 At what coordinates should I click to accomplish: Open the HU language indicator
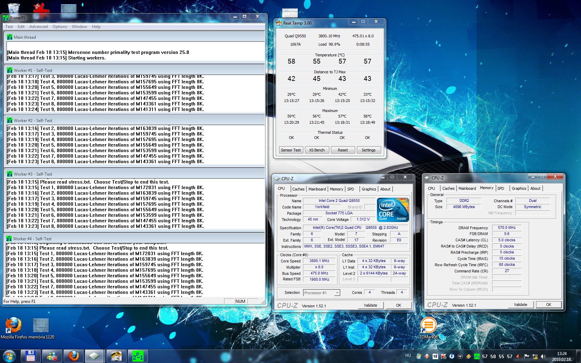tap(408, 355)
